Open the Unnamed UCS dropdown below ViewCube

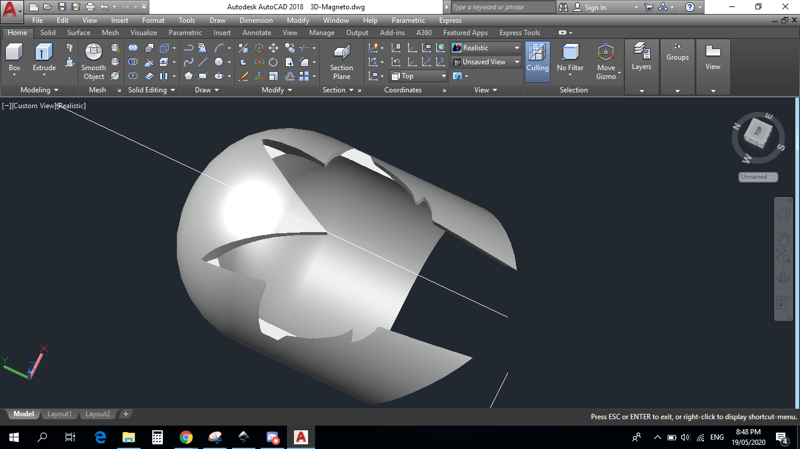(x=758, y=177)
